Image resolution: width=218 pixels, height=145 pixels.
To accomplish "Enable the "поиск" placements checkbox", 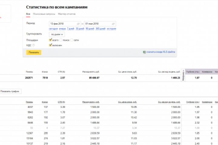I will point(61,40).
